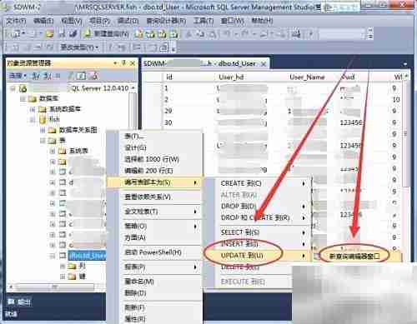
Task: Expand the 系统表 folder
Action: (53, 151)
